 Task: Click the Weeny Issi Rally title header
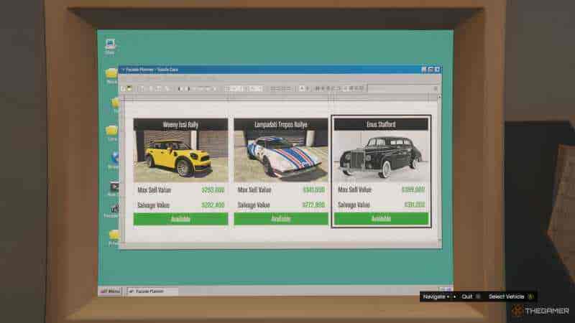pos(180,124)
